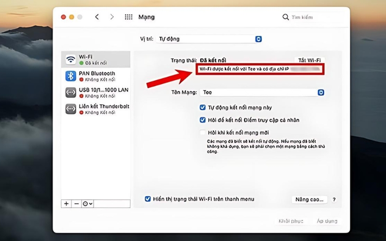The height and width of the screenshot is (241, 386).
Task: Click the yellow minimize window button
Action: (71, 17)
